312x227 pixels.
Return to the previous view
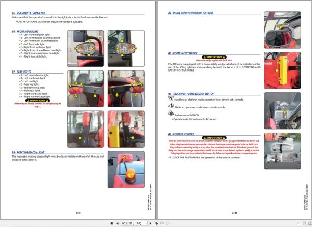point(162,223)
